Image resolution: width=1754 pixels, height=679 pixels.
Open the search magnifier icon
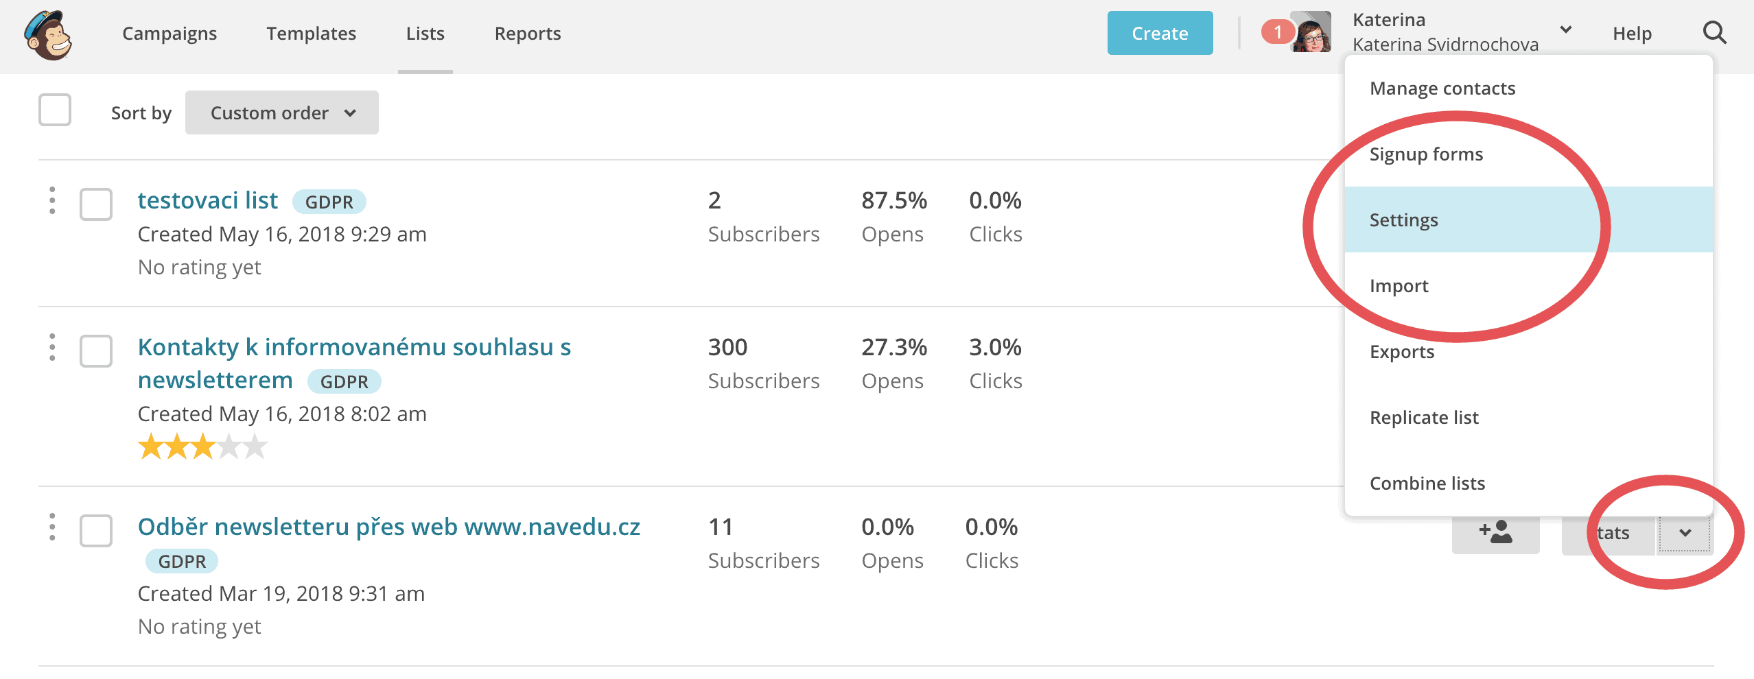(1714, 33)
